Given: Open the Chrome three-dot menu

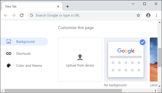Looking at the screenshot, I should click(x=156, y=15).
